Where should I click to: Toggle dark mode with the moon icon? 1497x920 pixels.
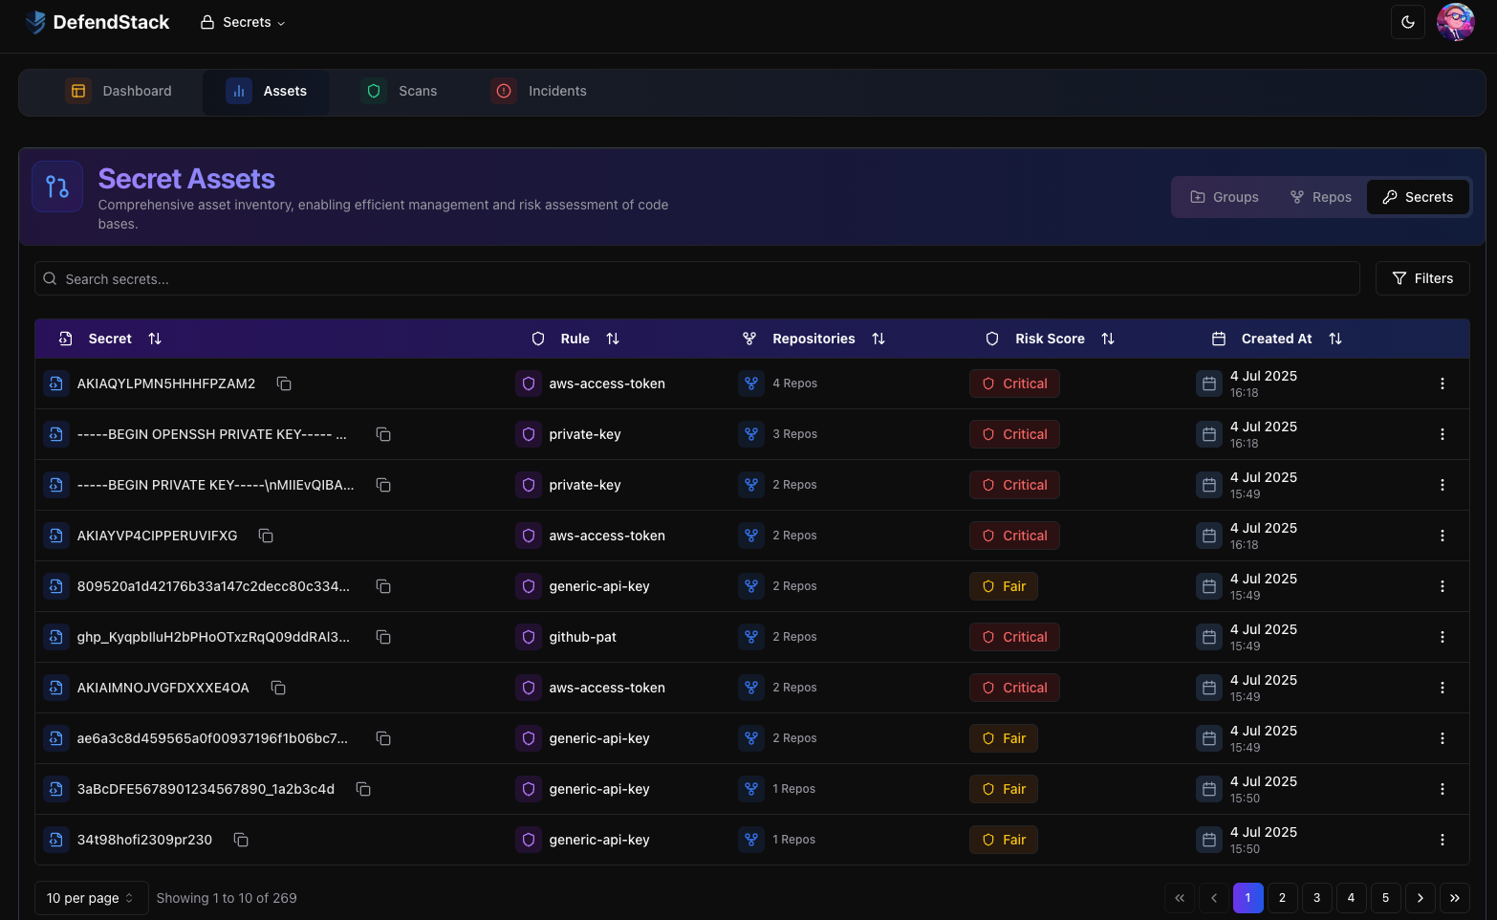(x=1407, y=21)
